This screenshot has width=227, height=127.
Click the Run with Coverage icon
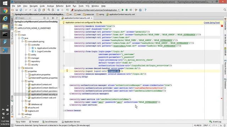coord(131,10)
